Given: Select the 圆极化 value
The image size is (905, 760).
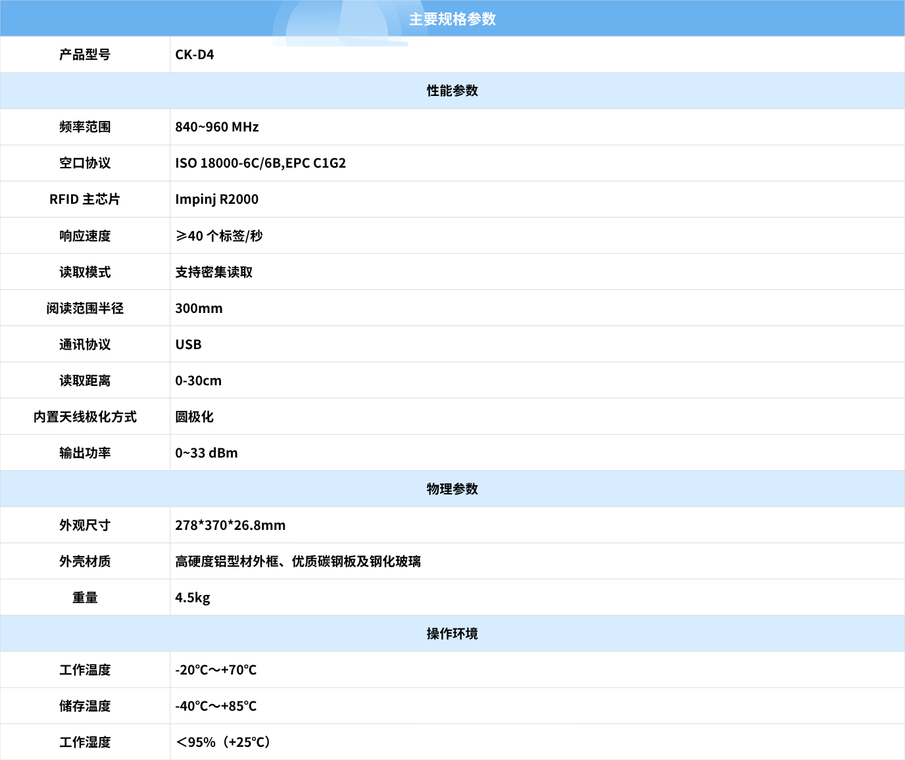Looking at the screenshot, I should click(x=194, y=416).
